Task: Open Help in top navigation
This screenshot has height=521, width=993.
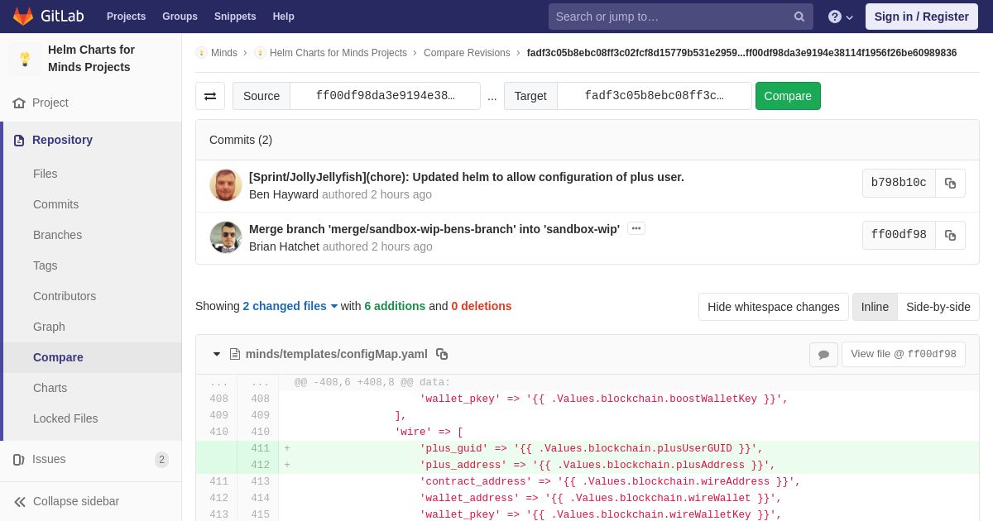Action: (x=283, y=17)
